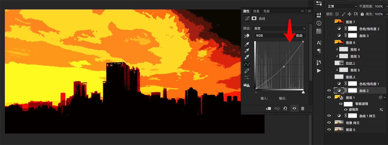Hide the 曲线 2 layer

[x=329, y=91]
